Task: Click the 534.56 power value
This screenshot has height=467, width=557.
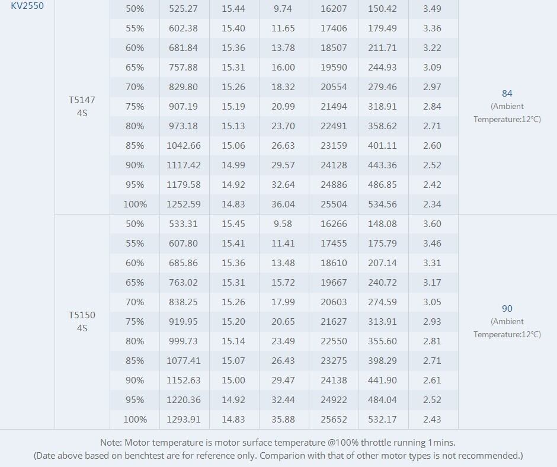Action: (383, 204)
